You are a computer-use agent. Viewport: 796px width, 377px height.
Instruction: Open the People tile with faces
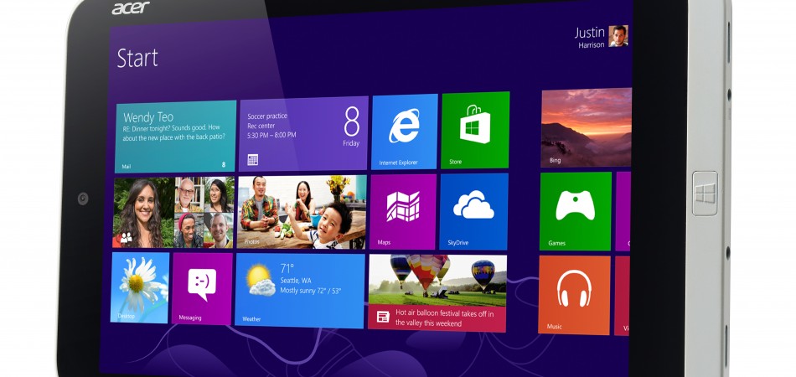(x=173, y=213)
